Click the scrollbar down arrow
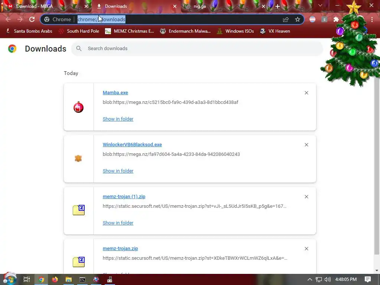Viewport: 380px width, 285px height. (x=377, y=271)
